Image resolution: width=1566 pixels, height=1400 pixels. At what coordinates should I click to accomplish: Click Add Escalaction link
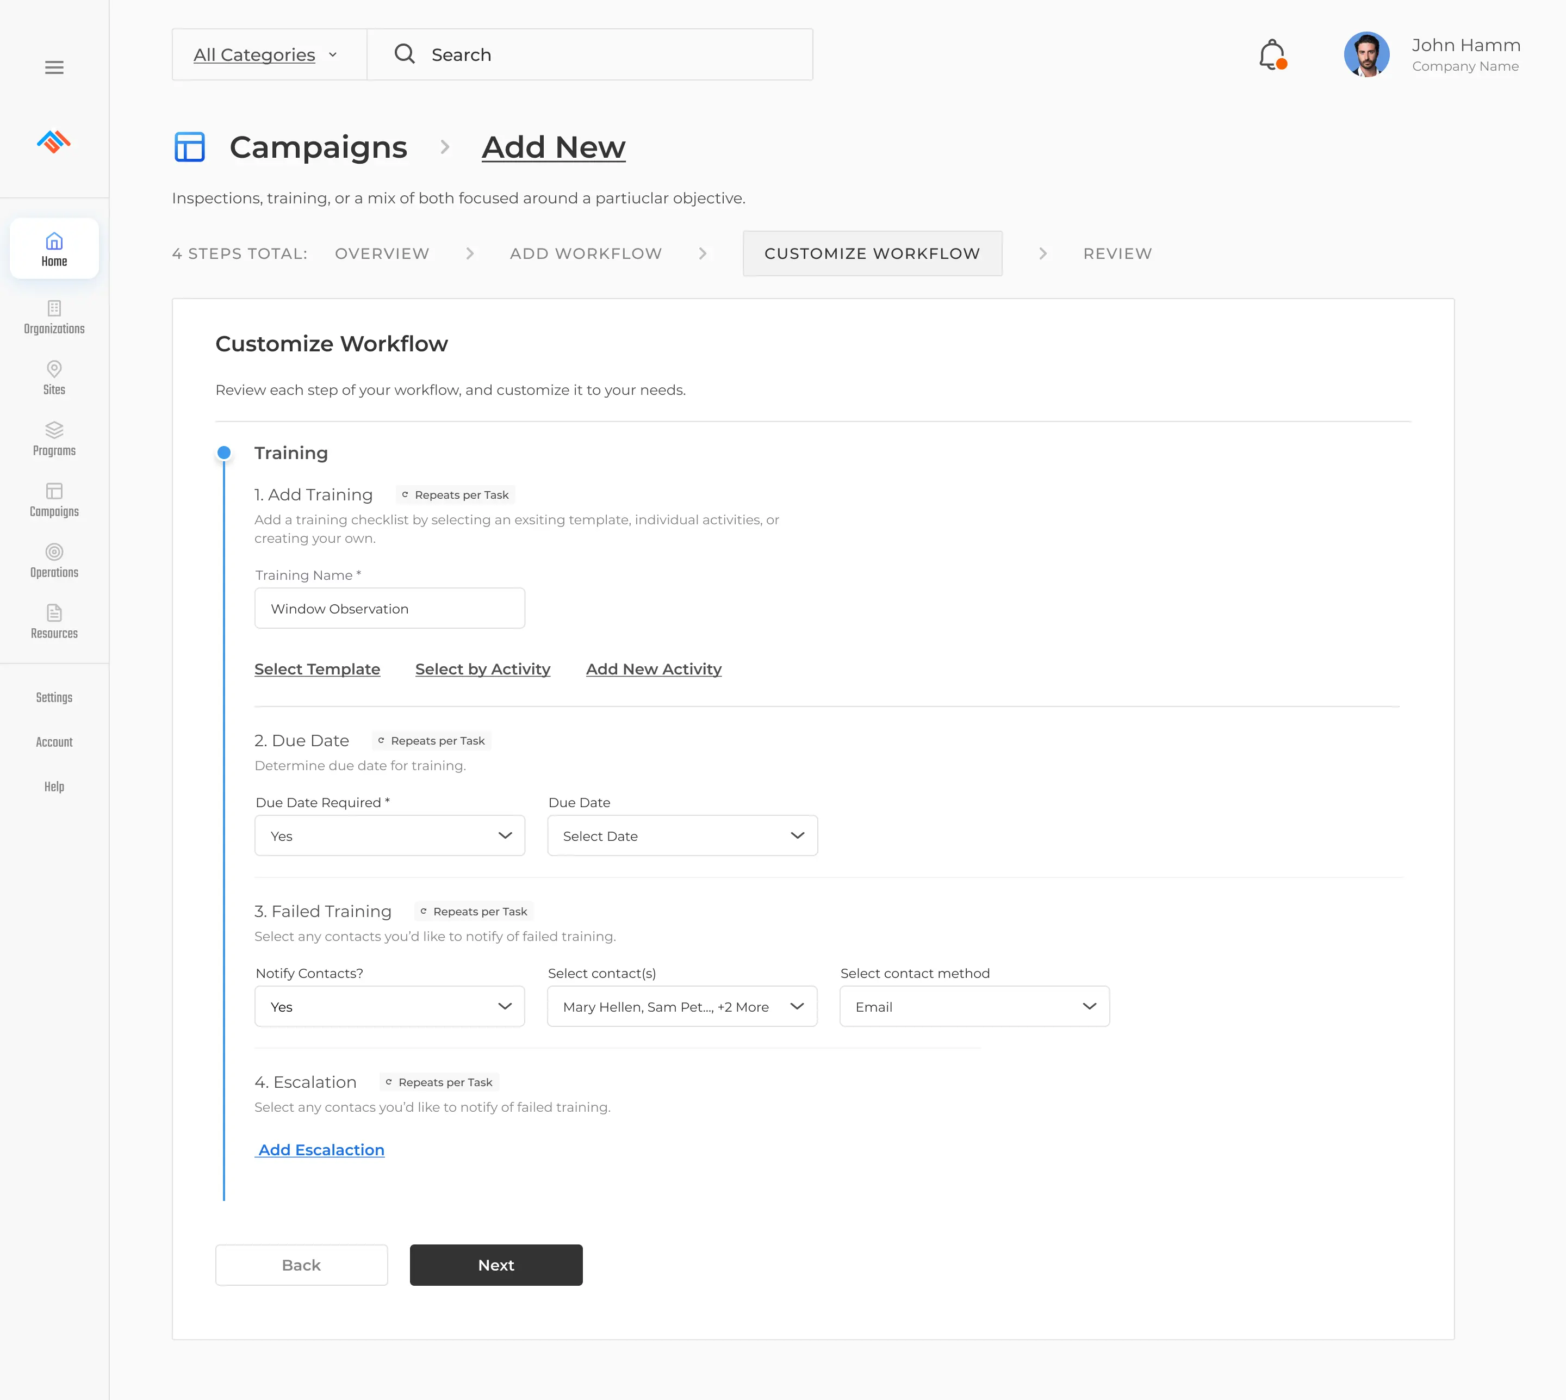point(321,1150)
